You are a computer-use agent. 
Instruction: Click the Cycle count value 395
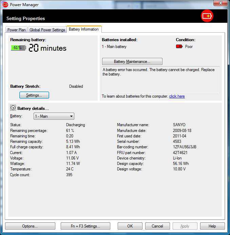(69, 174)
